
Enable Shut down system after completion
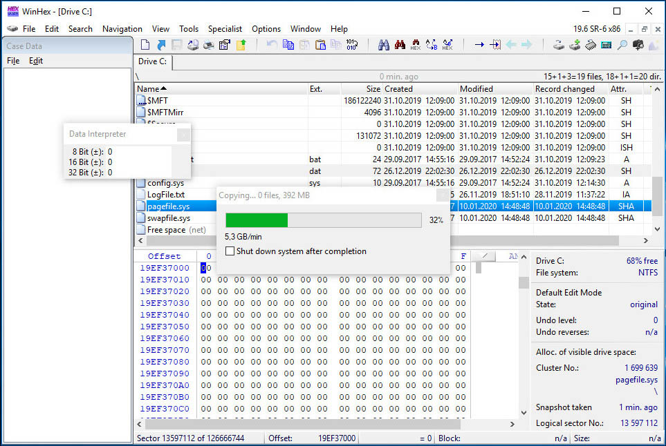230,251
